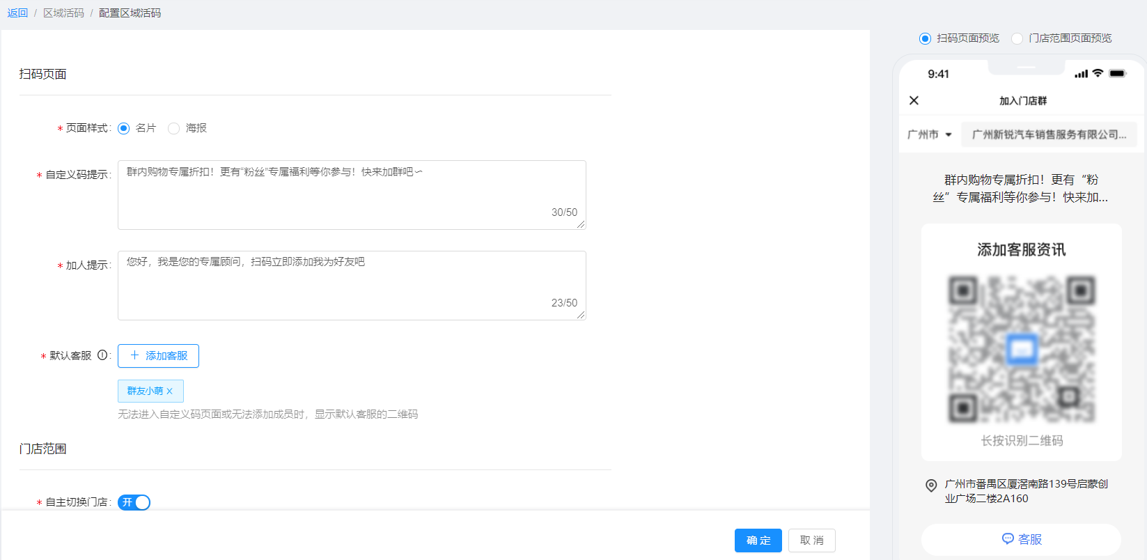The width and height of the screenshot is (1147, 560).
Task: Open the 广州市 city dropdown in preview
Action: [930, 134]
